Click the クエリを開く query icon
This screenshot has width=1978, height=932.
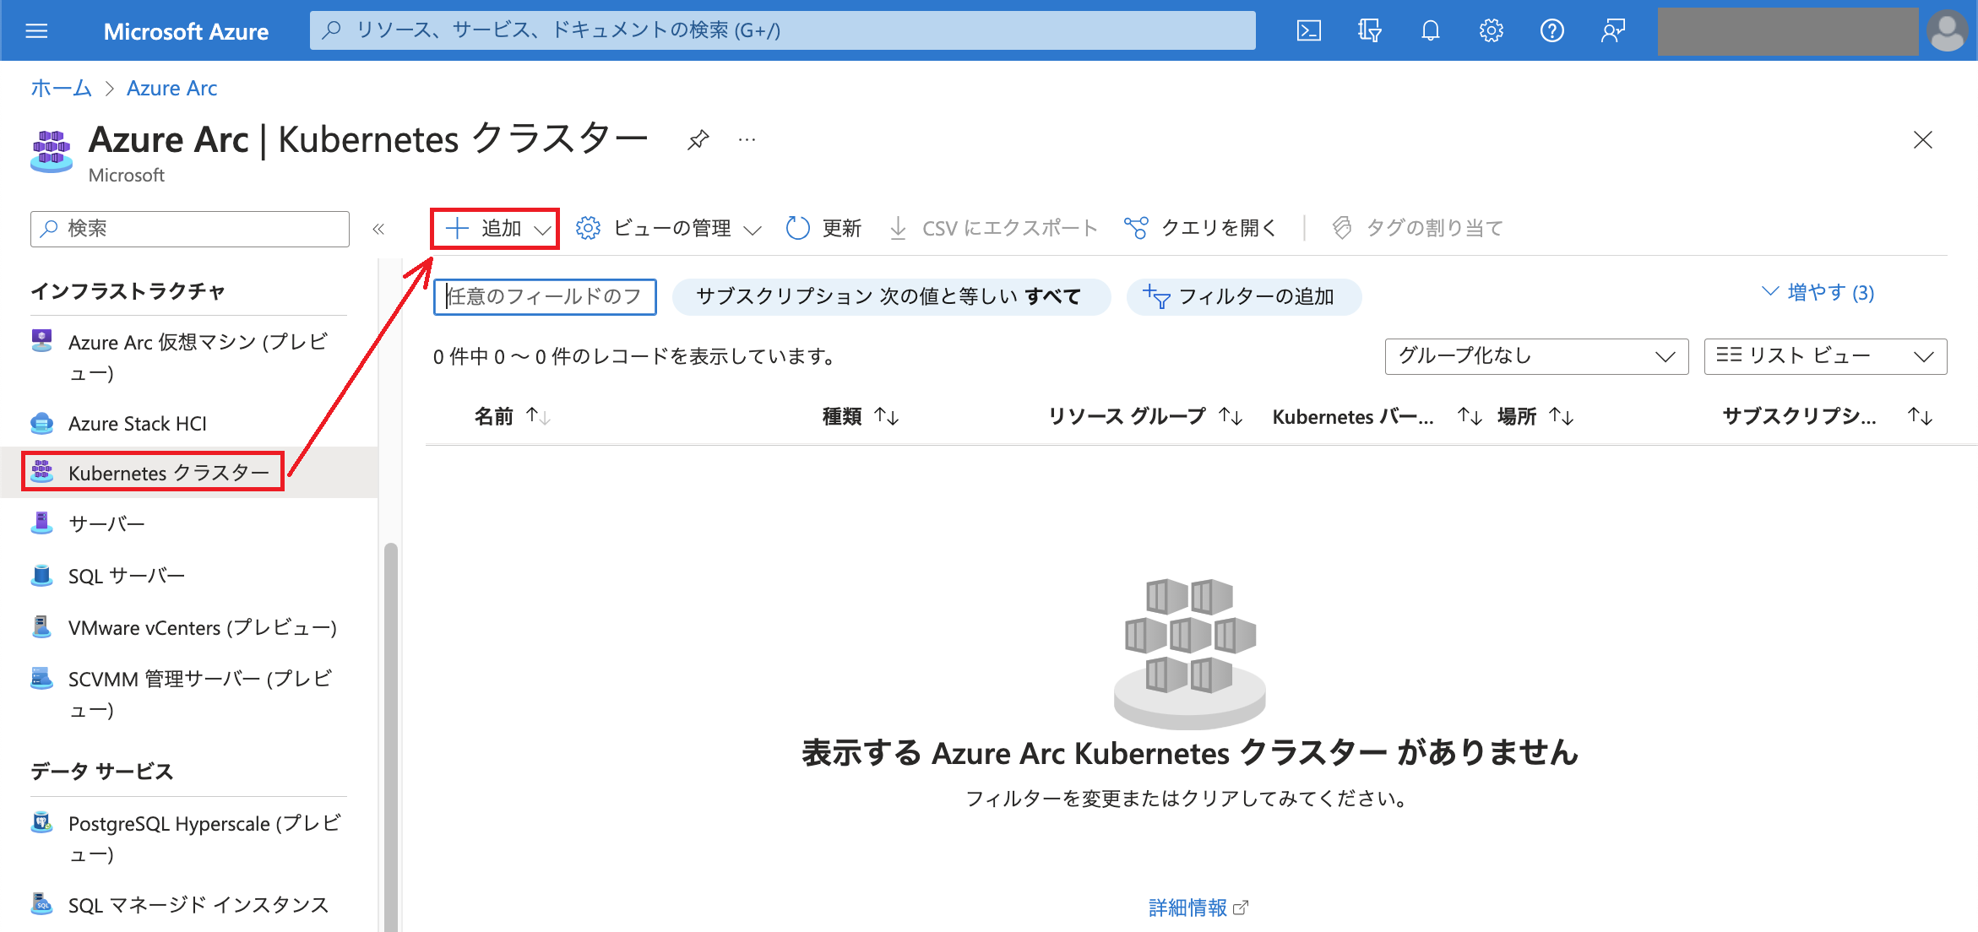[1136, 228]
